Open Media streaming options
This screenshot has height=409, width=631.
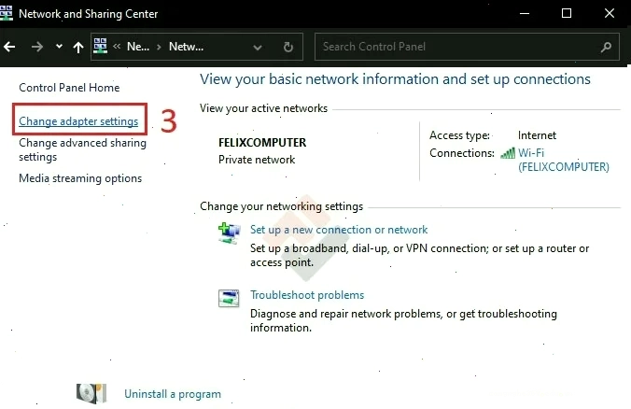tap(80, 178)
